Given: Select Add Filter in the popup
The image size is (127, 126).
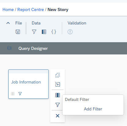Looking at the screenshot, I should pyautogui.click(x=93, y=109).
